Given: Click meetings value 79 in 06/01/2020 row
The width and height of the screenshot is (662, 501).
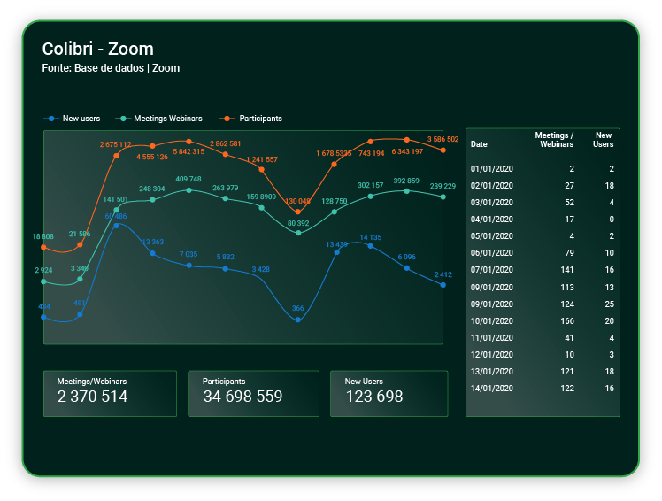Looking at the screenshot, I should pyautogui.click(x=570, y=253).
